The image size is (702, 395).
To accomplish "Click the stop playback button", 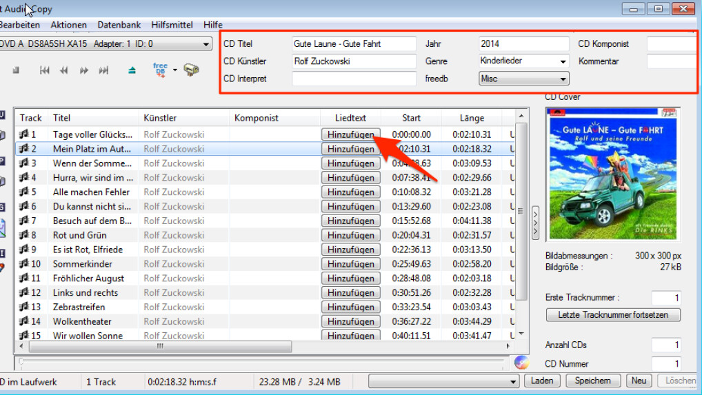I will (16, 70).
